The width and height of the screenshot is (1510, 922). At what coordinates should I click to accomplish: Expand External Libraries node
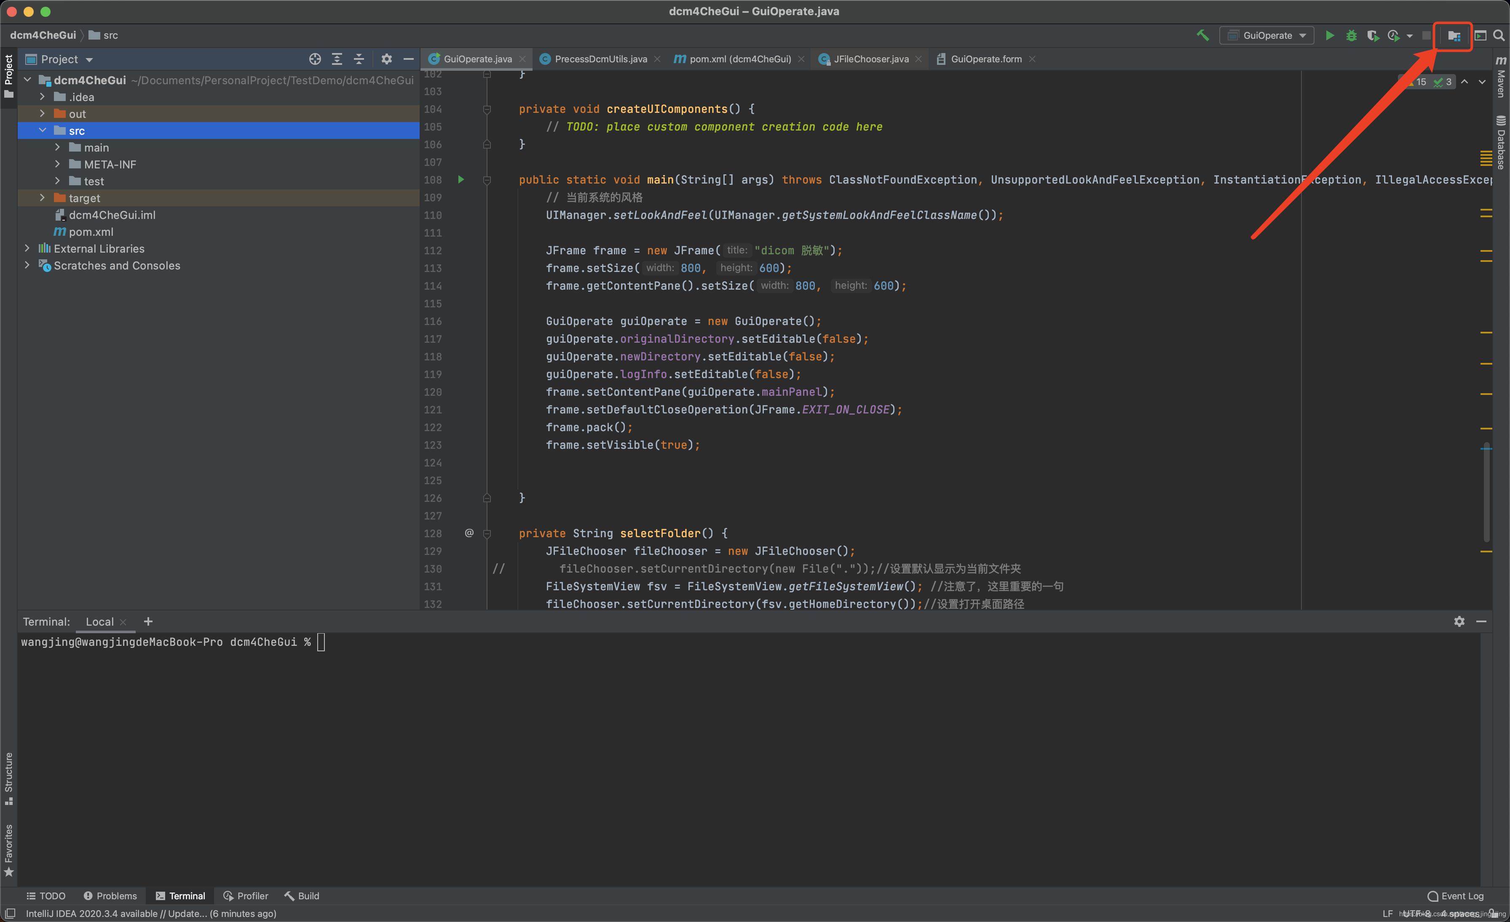point(27,248)
